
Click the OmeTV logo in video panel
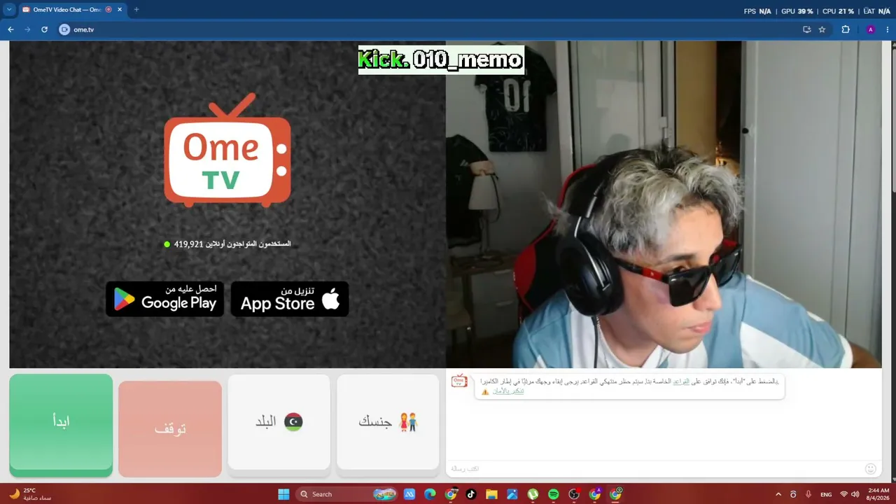(x=227, y=150)
